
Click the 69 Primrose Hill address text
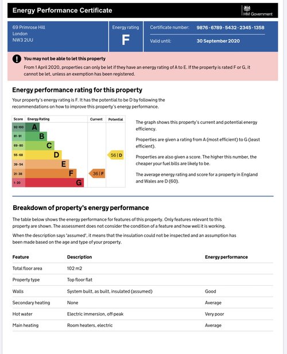point(29,28)
